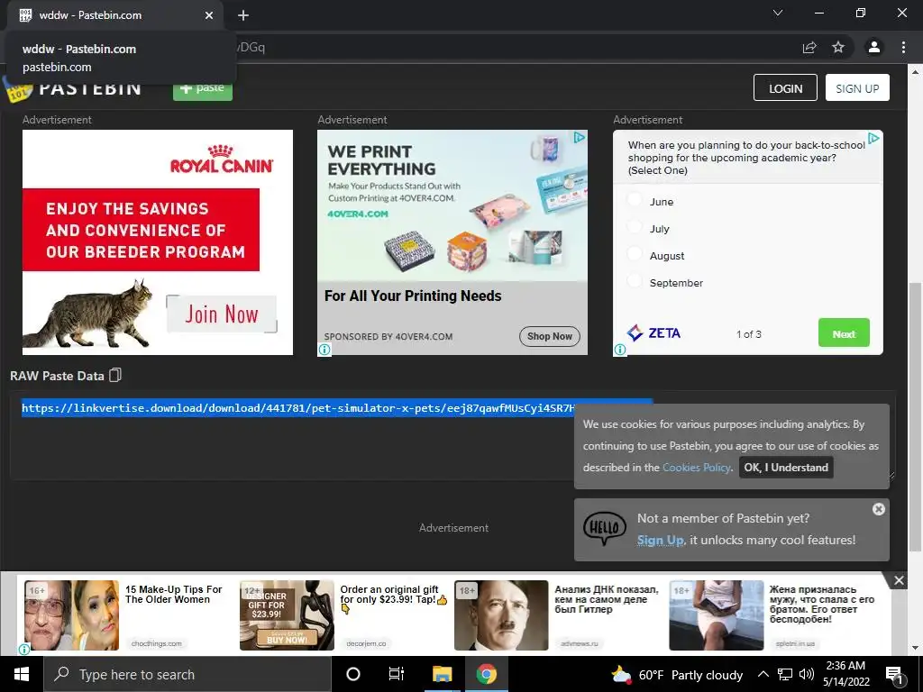923x692 pixels.
Task: Open weather 60°F Partly cloudy widget
Action: click(677, 674)
